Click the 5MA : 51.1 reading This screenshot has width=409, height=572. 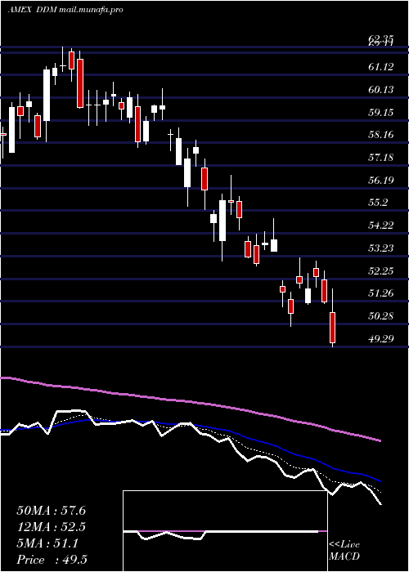(x=47, y=544)
